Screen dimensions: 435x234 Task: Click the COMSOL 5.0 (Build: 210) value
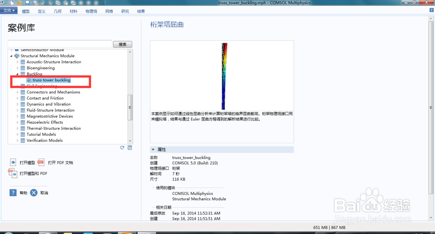tap(195, 163)
